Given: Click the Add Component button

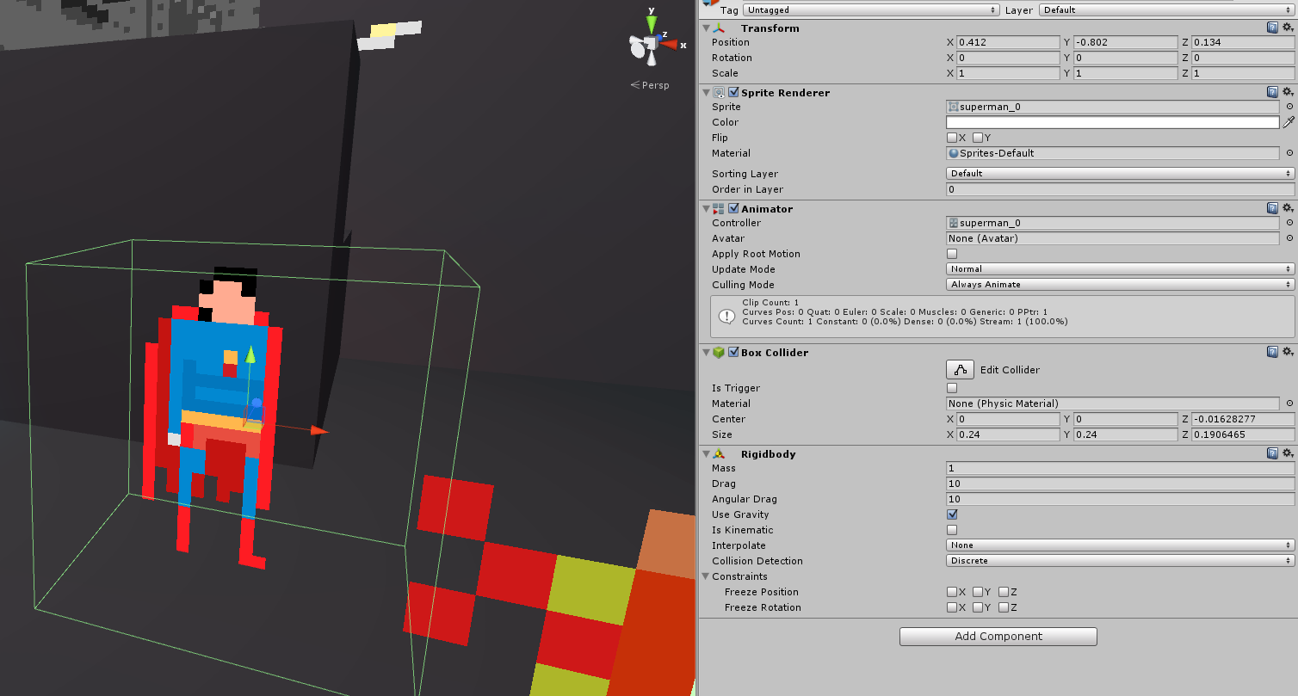Looking at the screenshot, I should [x=998, y=637].
